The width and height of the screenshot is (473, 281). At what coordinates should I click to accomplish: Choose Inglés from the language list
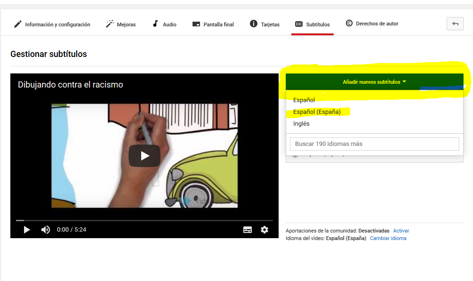[301, 123]
